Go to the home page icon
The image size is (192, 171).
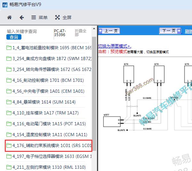10,18
